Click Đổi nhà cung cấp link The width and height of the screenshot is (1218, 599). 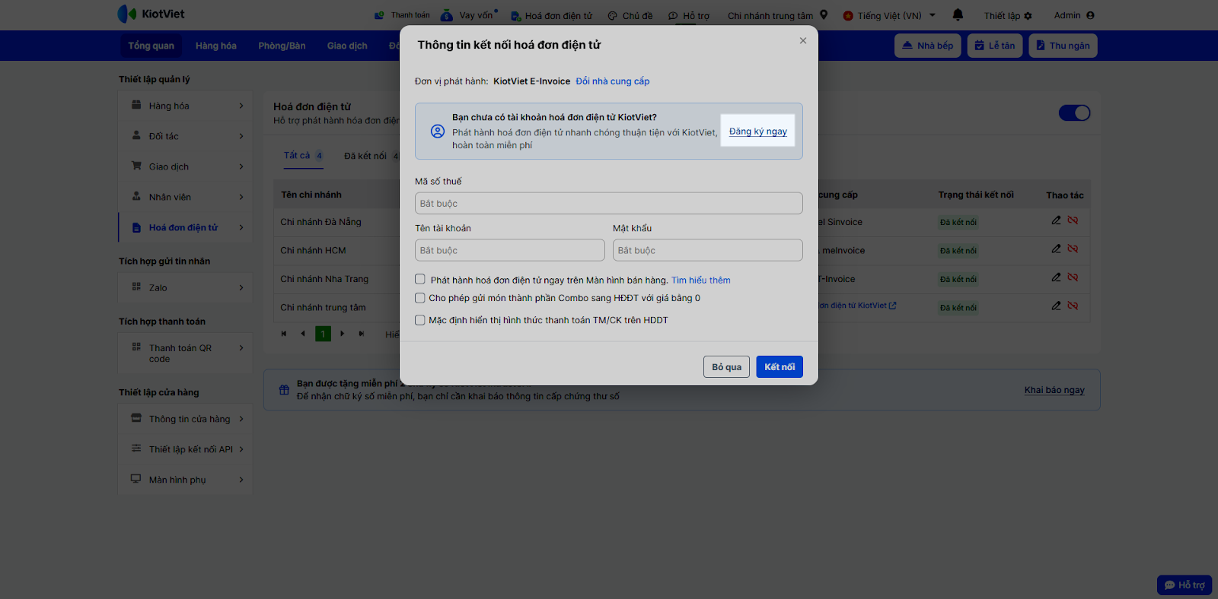(613, 81)
